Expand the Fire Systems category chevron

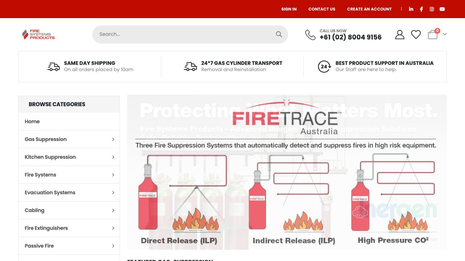(x=113, y=175)
